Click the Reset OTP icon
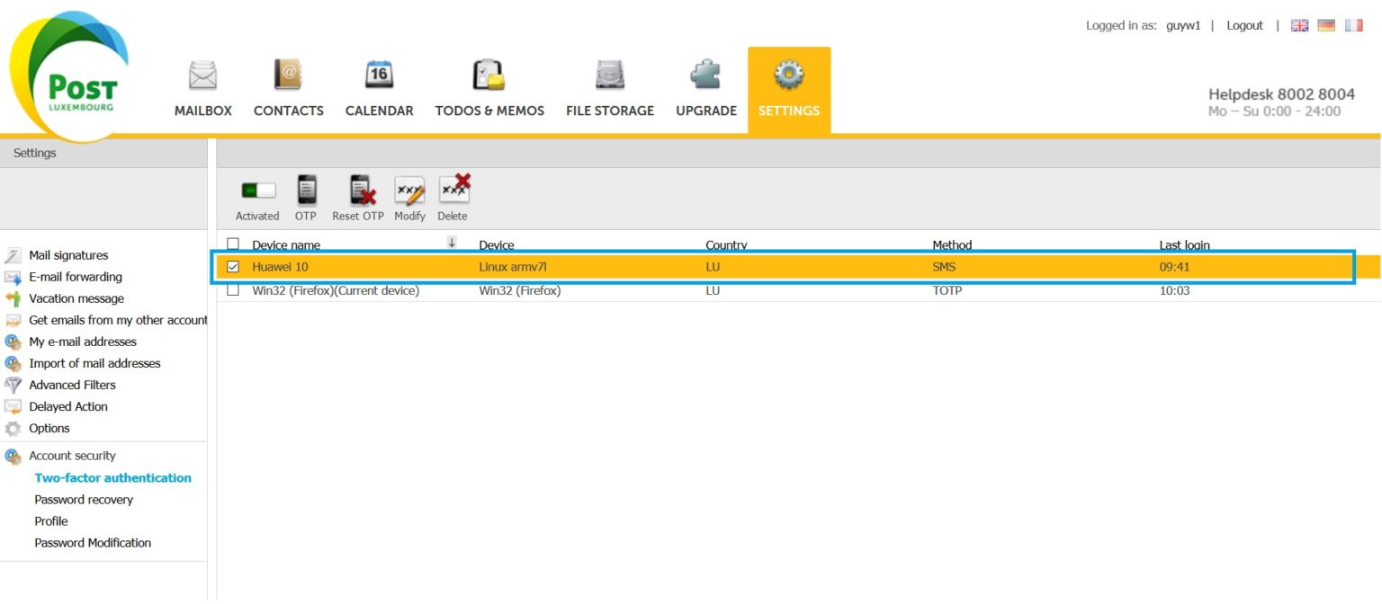1382x604 pixels. coord(360,191)
